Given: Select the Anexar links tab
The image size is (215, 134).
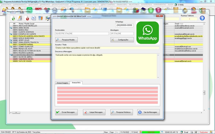Looking at the screenshot, I should (76, 83).
